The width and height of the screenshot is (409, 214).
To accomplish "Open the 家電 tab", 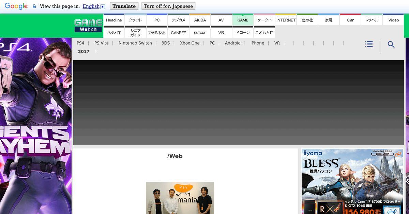I will (x=329, y=19).
